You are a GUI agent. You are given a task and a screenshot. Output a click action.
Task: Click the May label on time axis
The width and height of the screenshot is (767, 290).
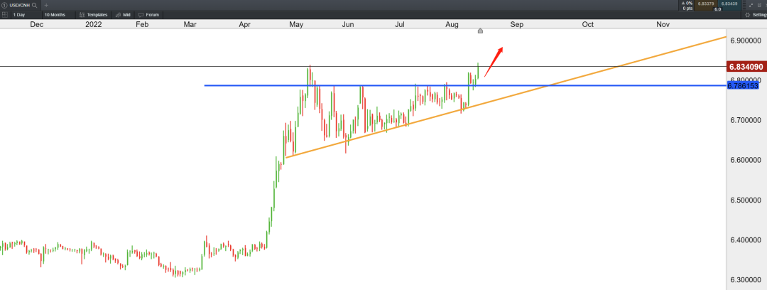point(296,24)
